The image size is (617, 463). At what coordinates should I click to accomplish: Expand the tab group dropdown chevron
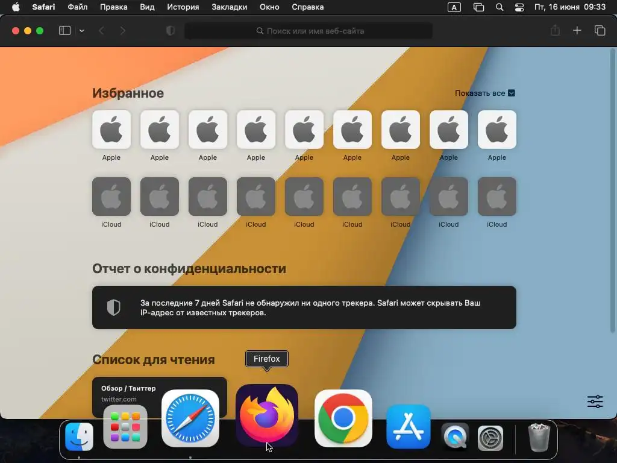pos(81,31)
